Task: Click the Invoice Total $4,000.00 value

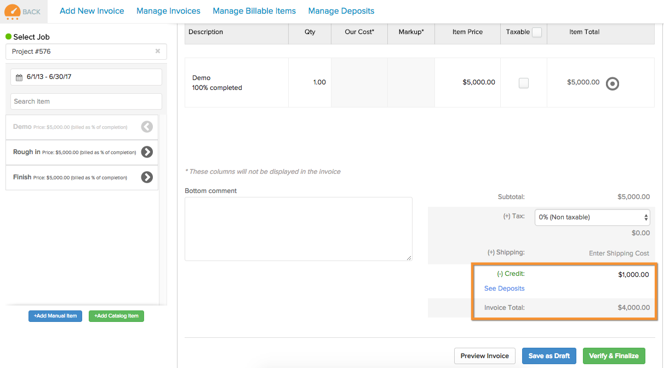Action: tap(634, 308)
